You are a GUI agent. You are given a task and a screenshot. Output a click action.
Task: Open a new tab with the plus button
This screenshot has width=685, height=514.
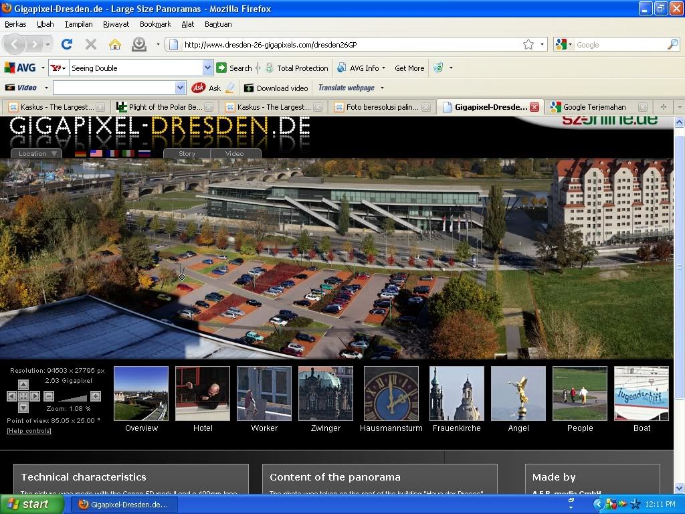[x=663, y=107]
